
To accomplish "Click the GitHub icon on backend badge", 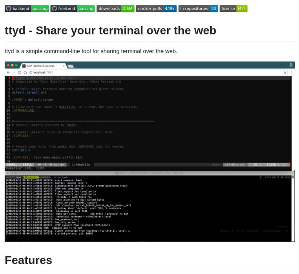I will click(9, 9).
